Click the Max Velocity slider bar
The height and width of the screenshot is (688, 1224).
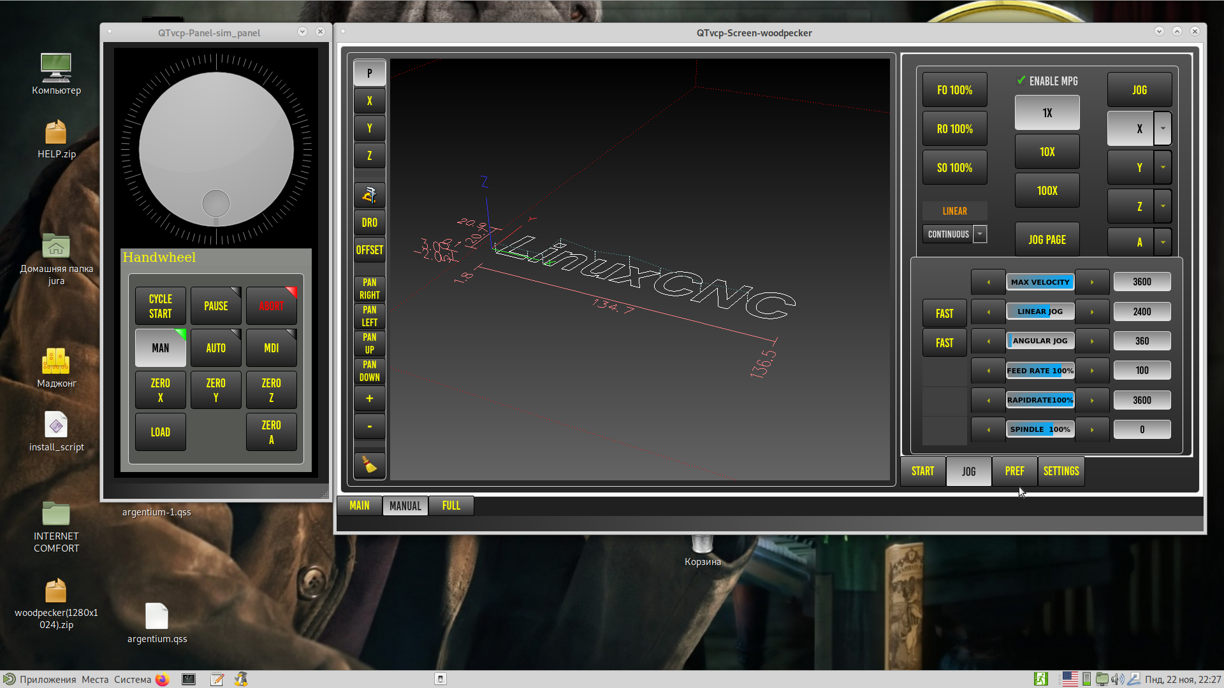coord(1040,282)
